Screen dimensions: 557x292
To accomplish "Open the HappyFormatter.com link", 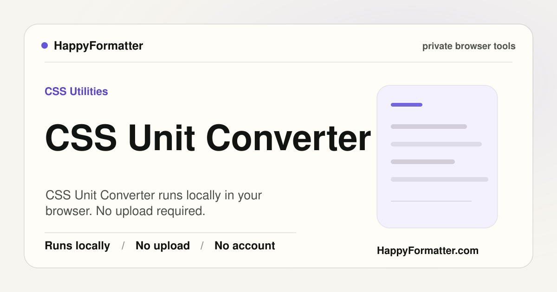I will 427,251.
